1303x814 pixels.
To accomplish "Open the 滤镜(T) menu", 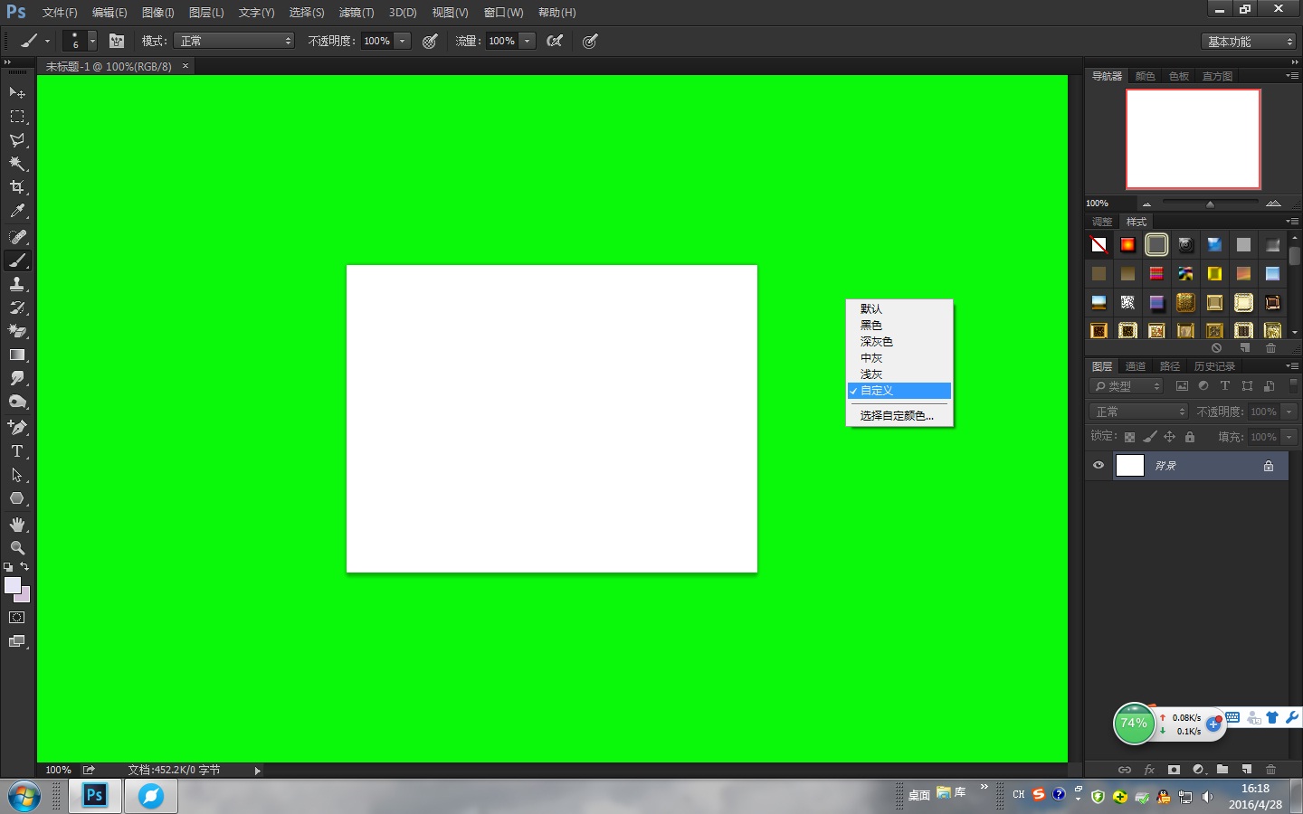I will pyautogui.click(x=357, y=13).
